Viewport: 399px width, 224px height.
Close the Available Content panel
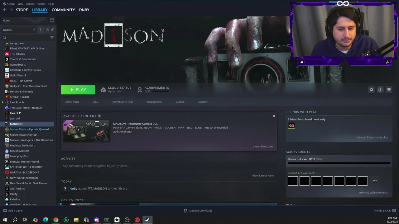coord(274,116)
